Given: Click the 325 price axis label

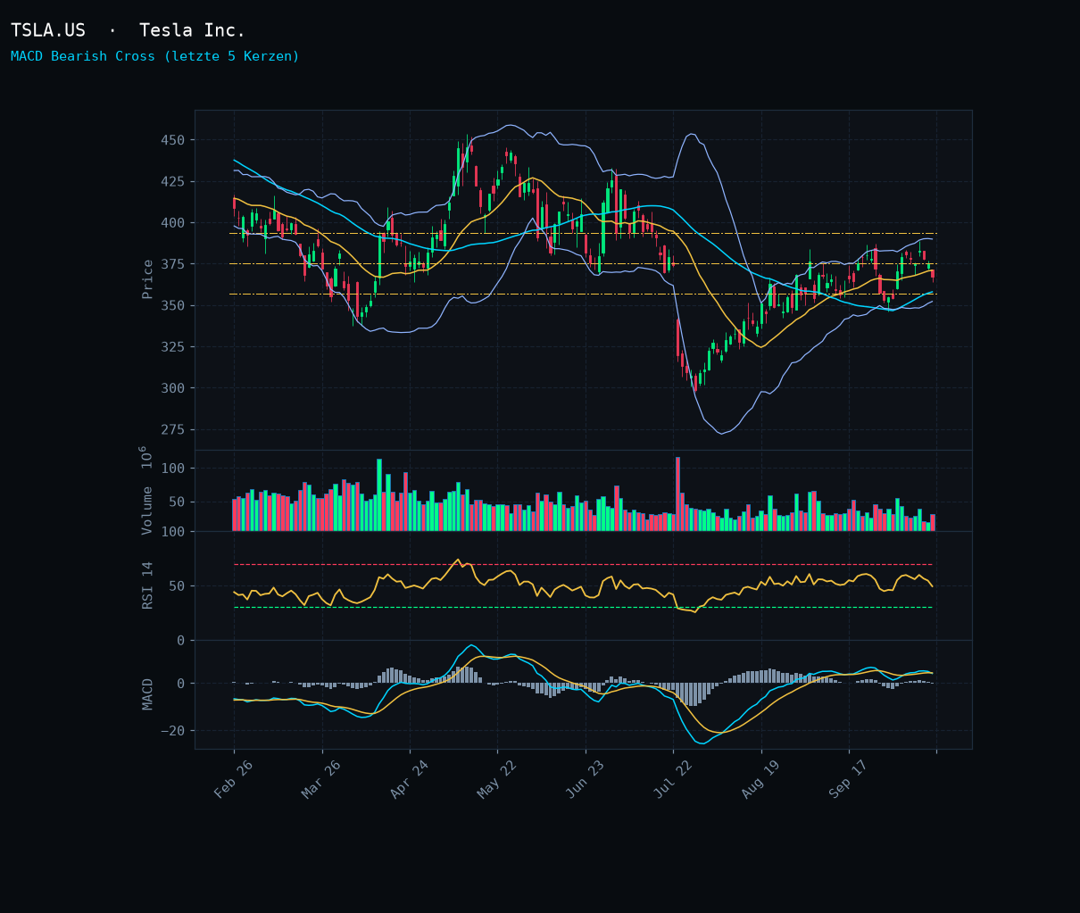Looking at the screenshot, I should point(173,346).
